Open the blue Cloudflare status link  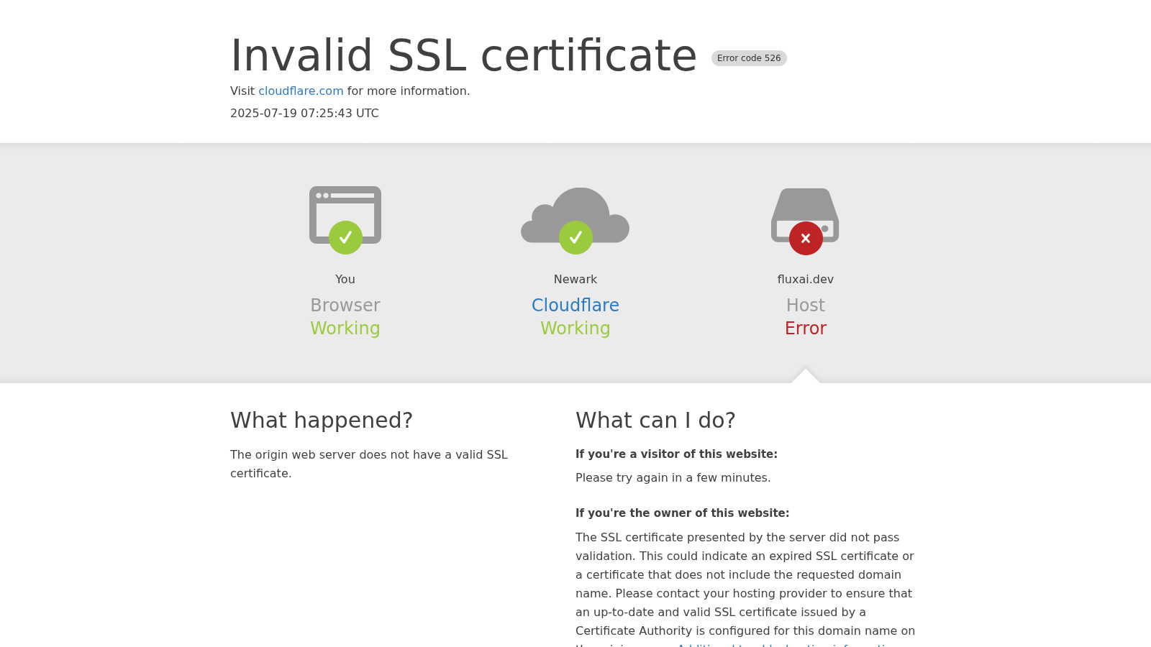(x=575, y=306)
